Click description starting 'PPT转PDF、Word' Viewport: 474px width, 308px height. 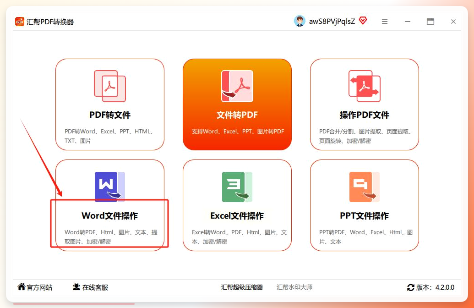pyautogui.click(x=366, y=237)
